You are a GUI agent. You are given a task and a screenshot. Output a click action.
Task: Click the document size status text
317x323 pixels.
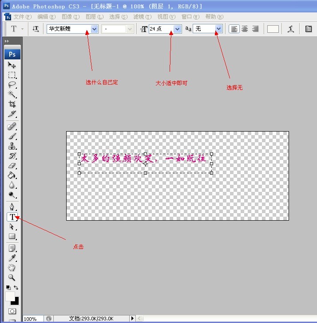click(x=91, y=319)
